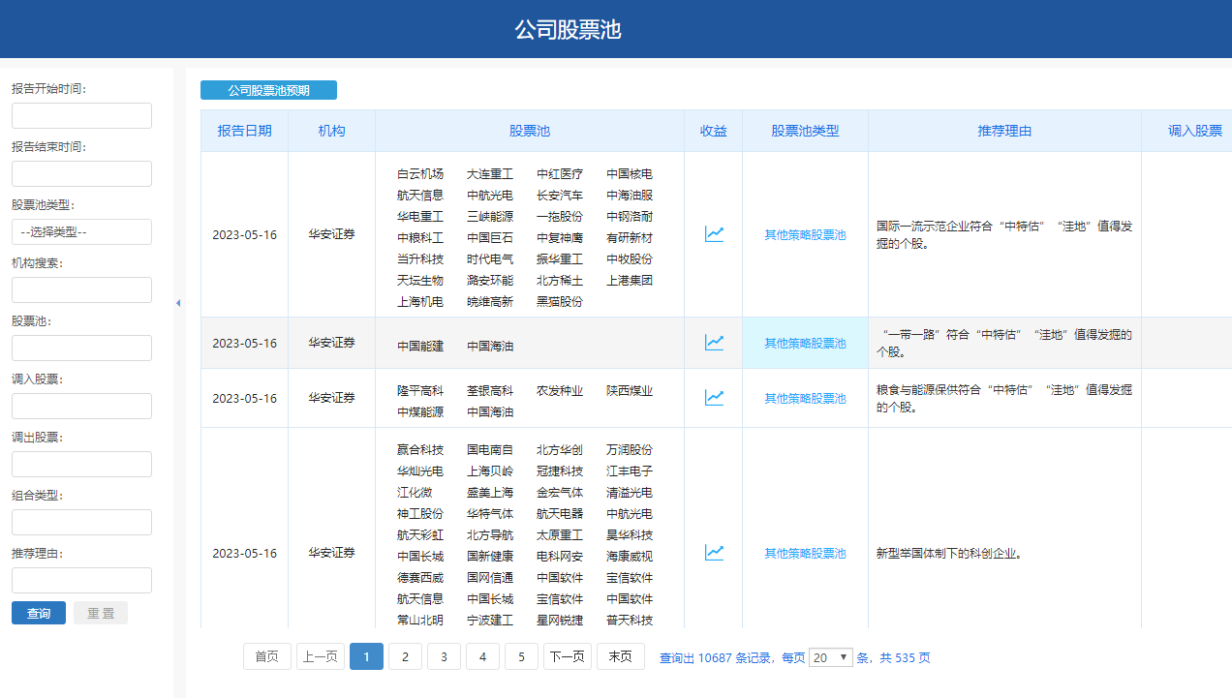Click stock 中红医疗 in the pool list
Viewport: 1232px width, 698px height.
(x=560, y=173)
